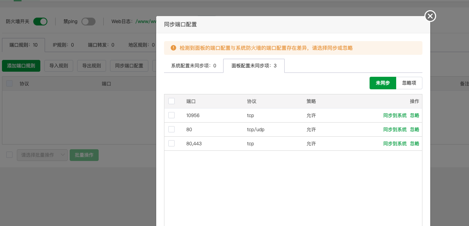469x226 pixels.
Task: Click the 备注 header in background table
Action: coord(464,83)
